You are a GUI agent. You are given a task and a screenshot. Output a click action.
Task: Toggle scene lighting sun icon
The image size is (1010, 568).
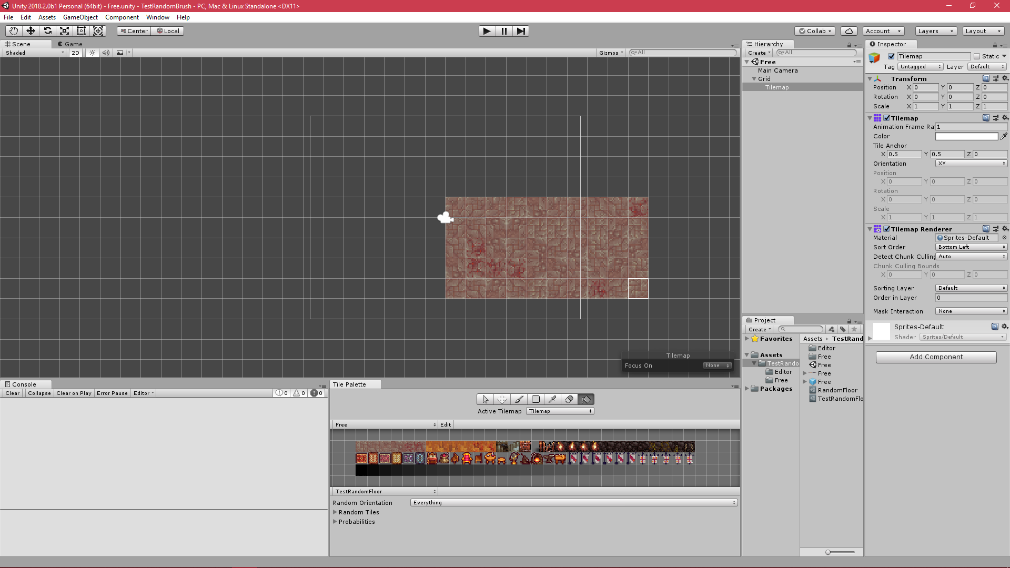click(92, 53)
